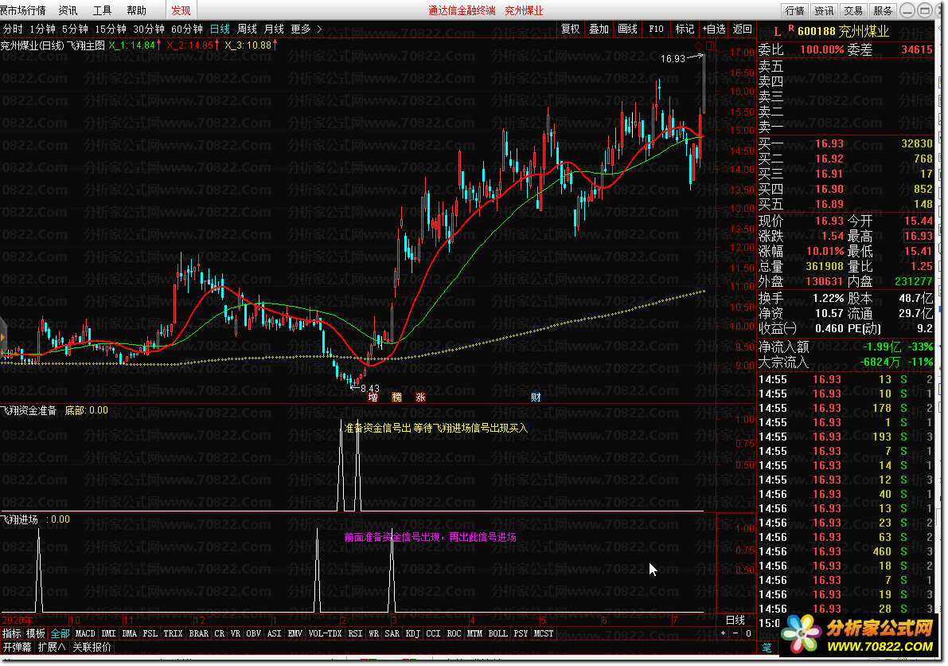Viewport: 948px width, 666px height.
Task: Click the 模板 template tab
Action: click(36, 633)
